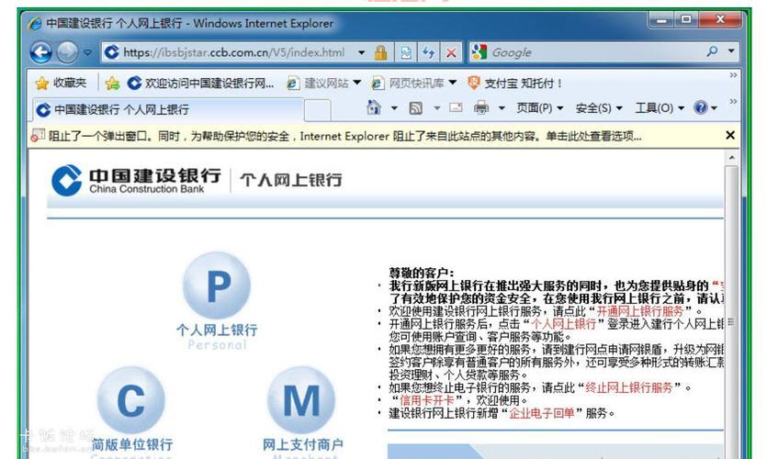Click the Print icon in command bar
The height and width of the screenshot is (459, 767).
(x=481, y=108)
